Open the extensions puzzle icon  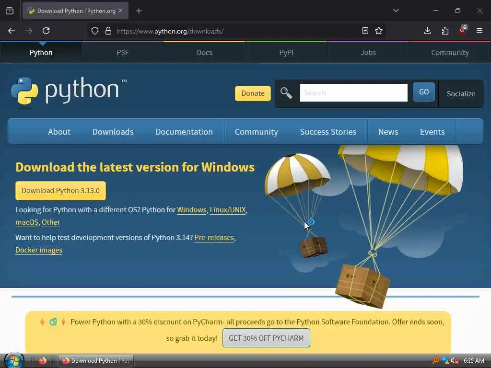445,31
